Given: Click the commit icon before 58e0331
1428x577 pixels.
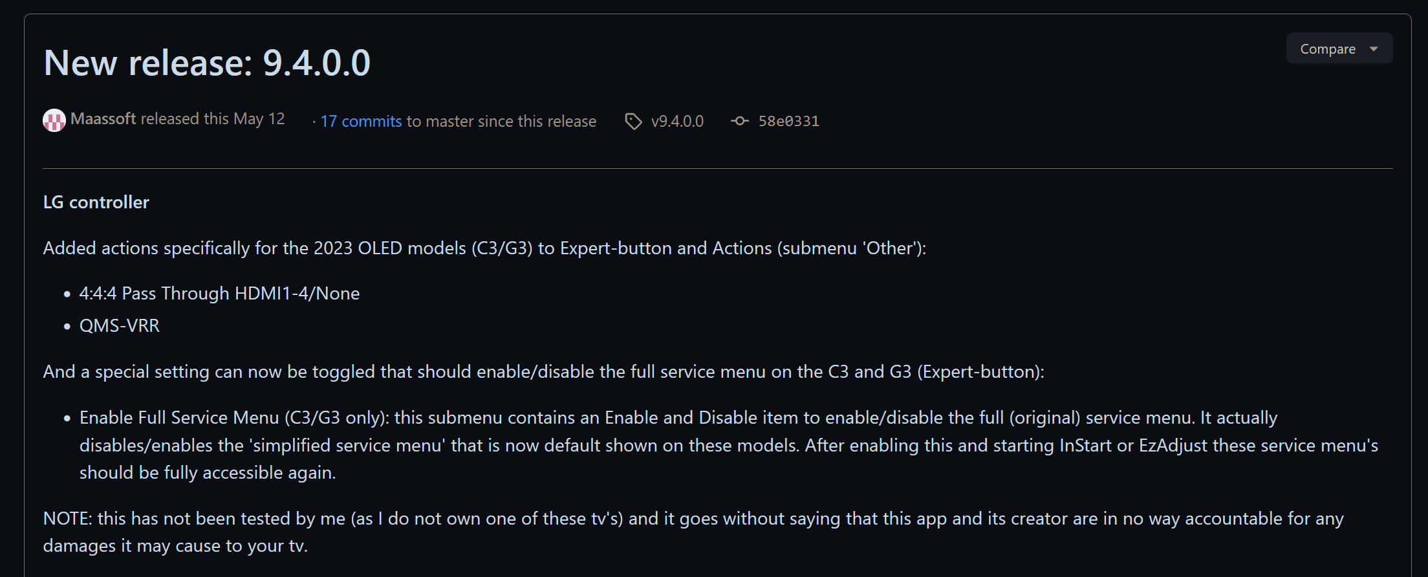Looking at the screenshot, I should click(740, 121).
